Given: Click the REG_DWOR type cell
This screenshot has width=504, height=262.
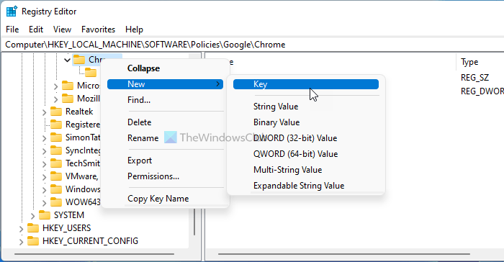Looking at the screenshot, I should pos(482,91).
